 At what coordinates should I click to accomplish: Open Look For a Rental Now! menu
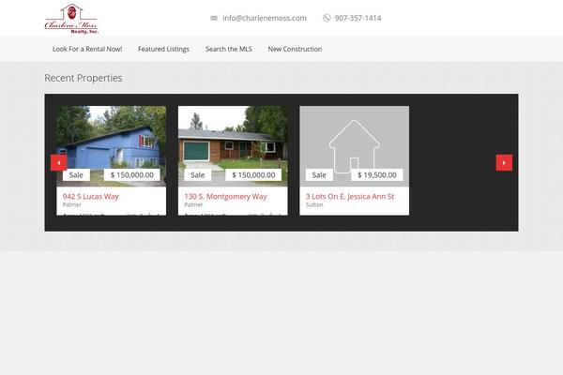pos(87,49)
